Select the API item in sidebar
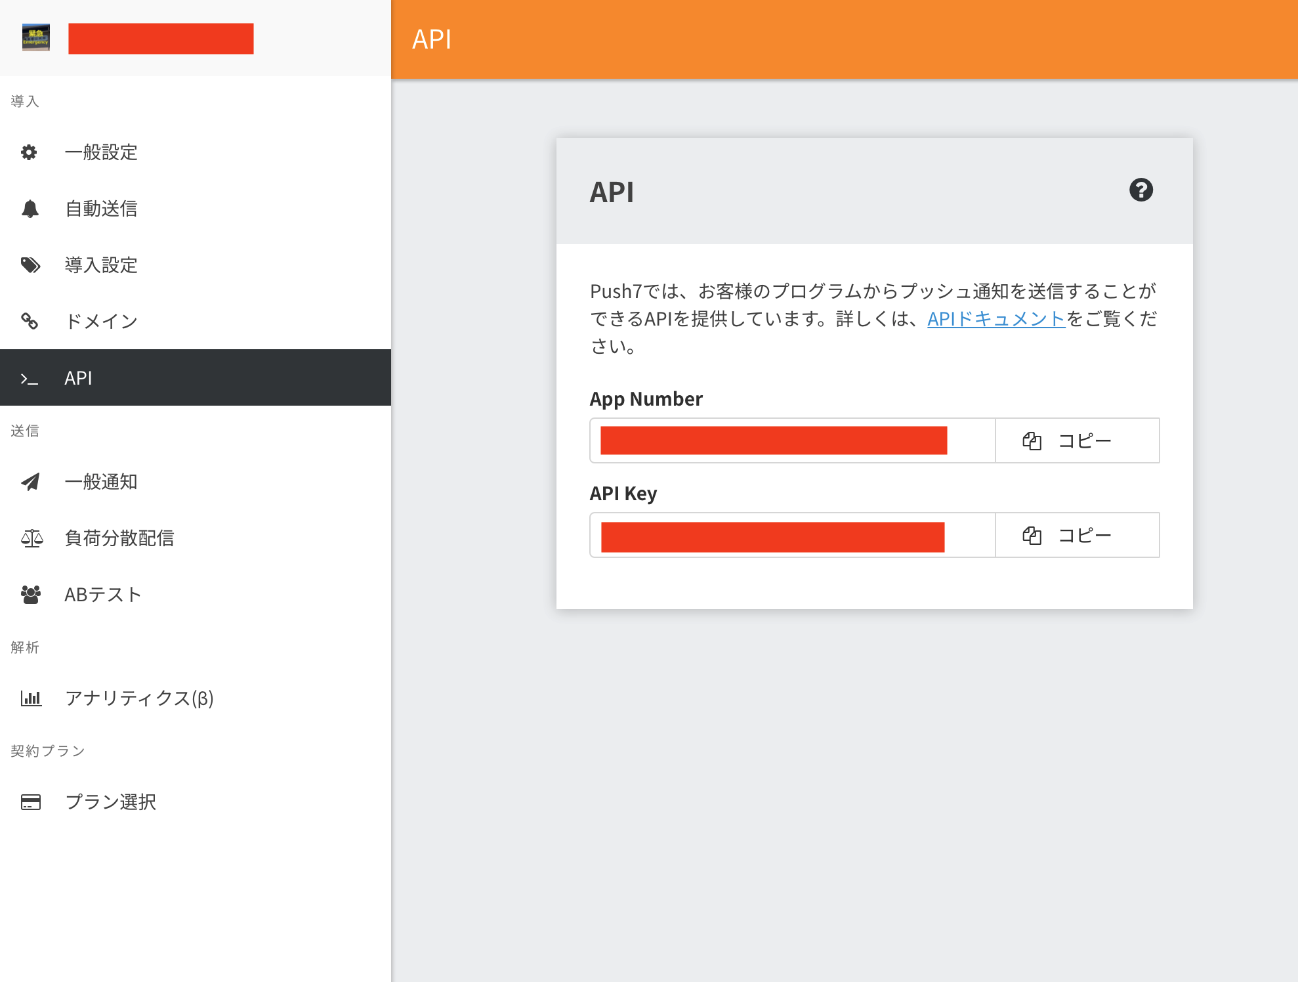This screenshot has width=1298, height=982. click(196, 377)
